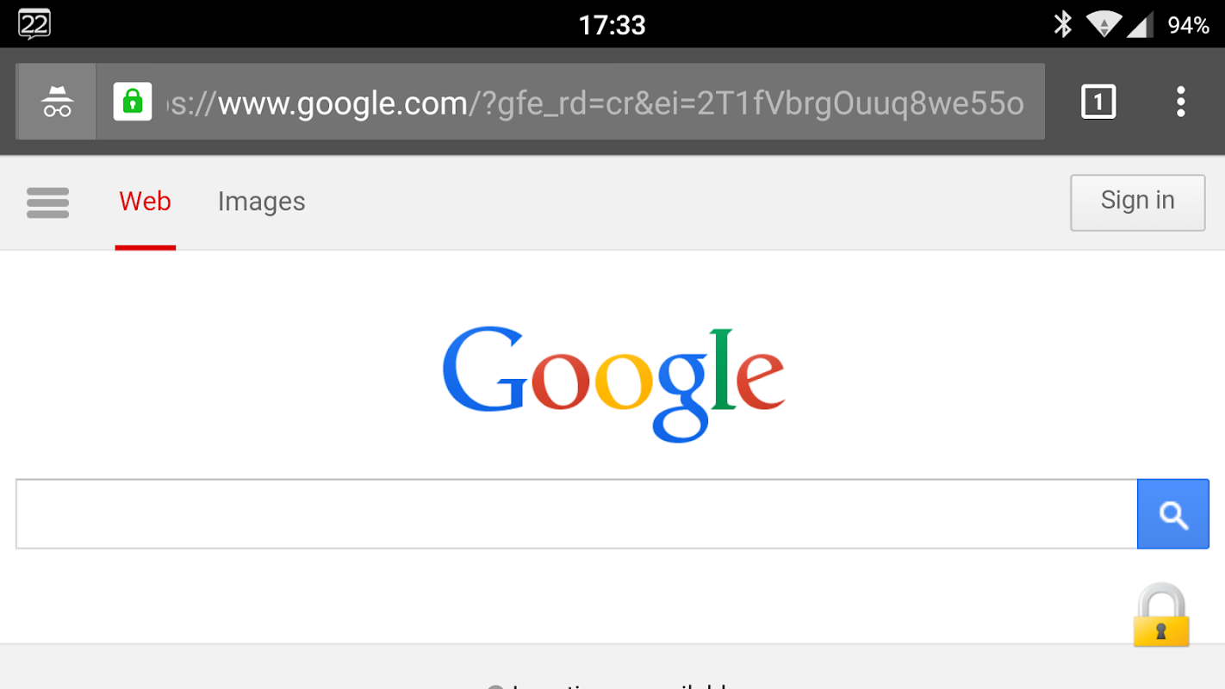
Task: Select the Web tab
Action: pos(145,202)
